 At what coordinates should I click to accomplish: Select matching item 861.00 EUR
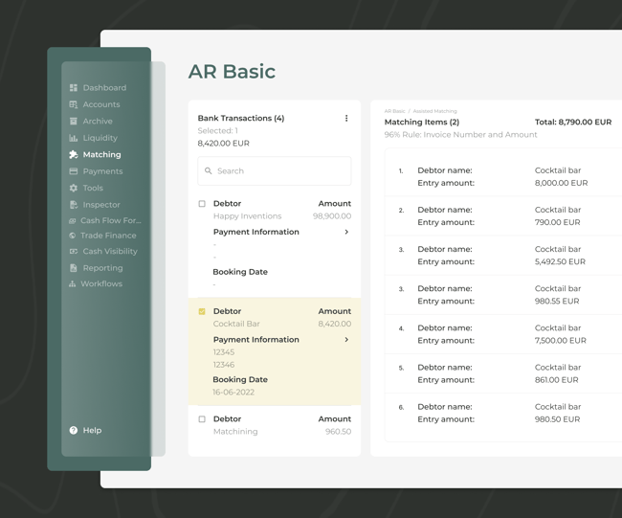click(503, 373)
